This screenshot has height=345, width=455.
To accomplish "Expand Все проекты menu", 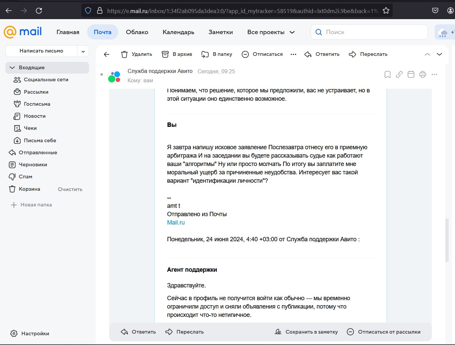I will 271,32.
